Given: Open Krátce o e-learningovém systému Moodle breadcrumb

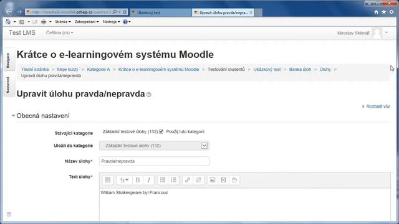Looking at the screenshot, I should (158, 69).
